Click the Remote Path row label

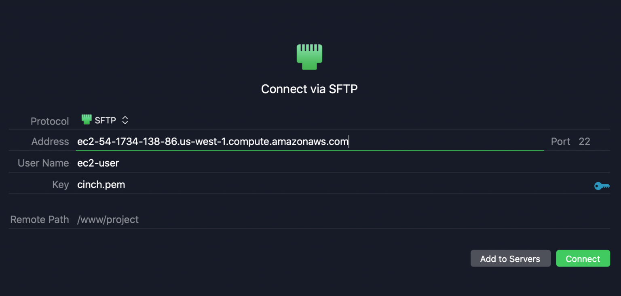[39, 219]
